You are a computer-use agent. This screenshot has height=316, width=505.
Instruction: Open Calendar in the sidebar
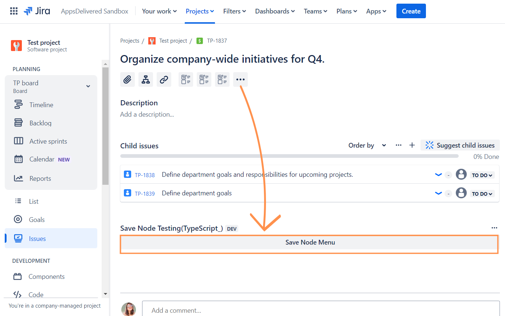pyautogui.click(x=42, y=159)
